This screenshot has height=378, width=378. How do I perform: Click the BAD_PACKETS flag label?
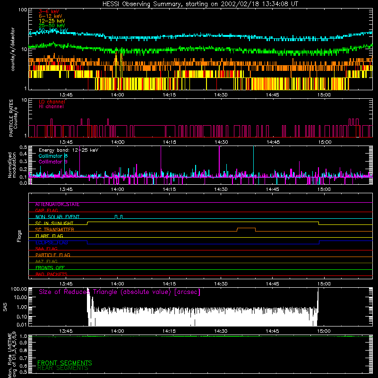52,274
